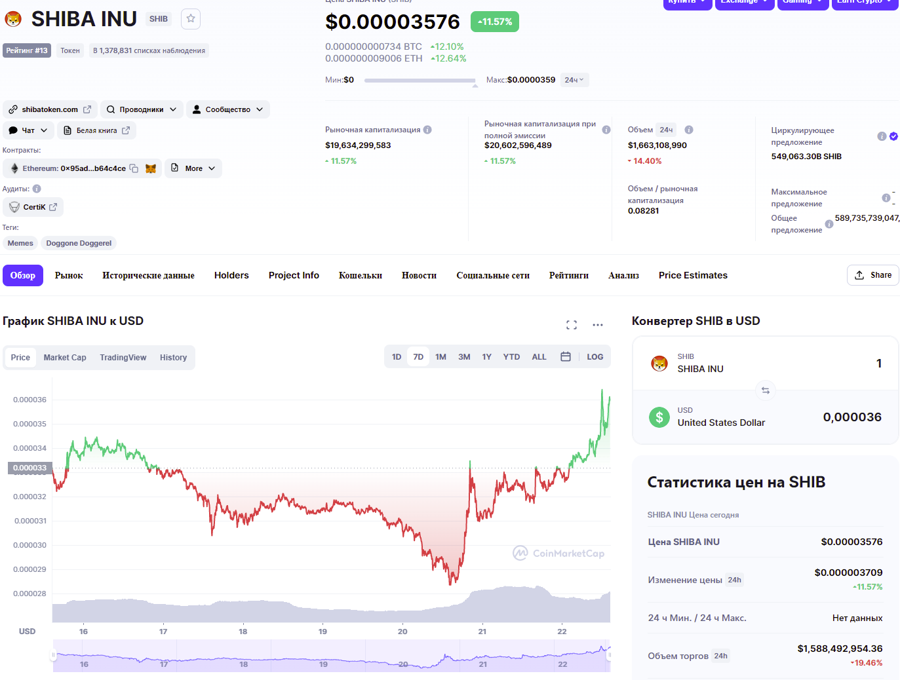The image size is (900, 680).
Task: Set chart range to 3M
Action: [464, 357]
